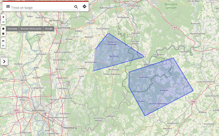The image size is (219, 136).
Task: Click the Weinheim label
Action: (x=67, y=98)
